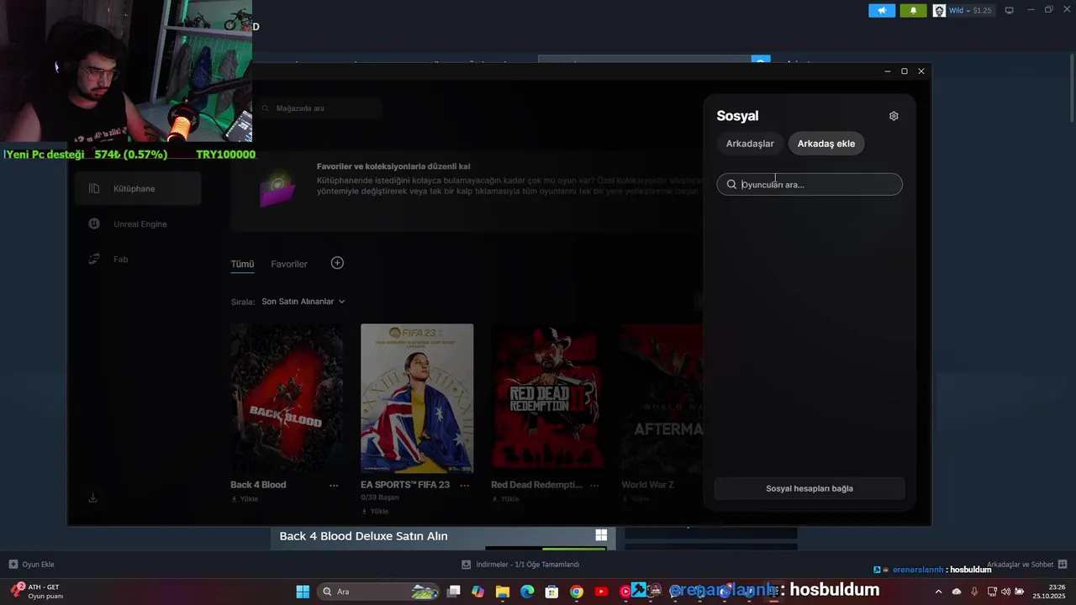Click Yükle under Red Dead Redemption
1076x605 pixels.
pyautogui.click(x=505, y=499)
